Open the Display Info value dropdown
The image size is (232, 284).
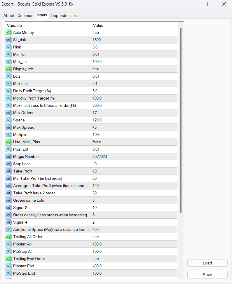pyautogui.click(x=134, y=69)
